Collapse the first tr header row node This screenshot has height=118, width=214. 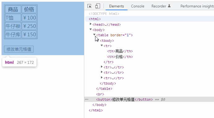coord(102,46)
